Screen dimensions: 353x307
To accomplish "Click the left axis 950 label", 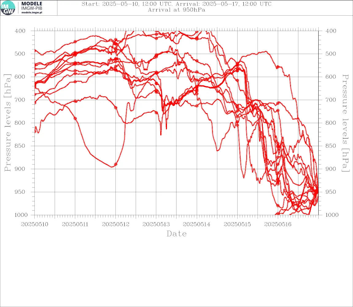I will (20, 192).
